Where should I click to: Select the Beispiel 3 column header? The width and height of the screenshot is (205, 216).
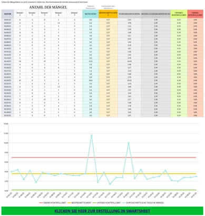point(45,14)
